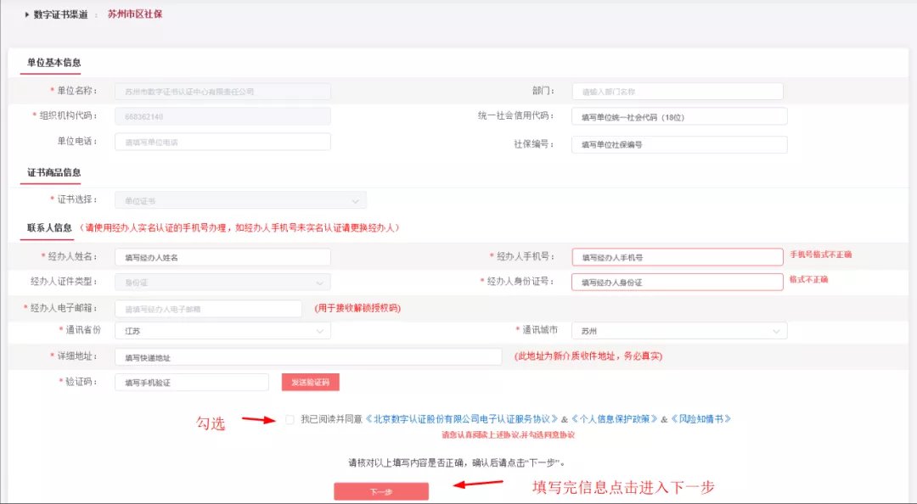
Task: Tick the agreement checkbox before 我已阅读并同意
Action: coord(290,419)
